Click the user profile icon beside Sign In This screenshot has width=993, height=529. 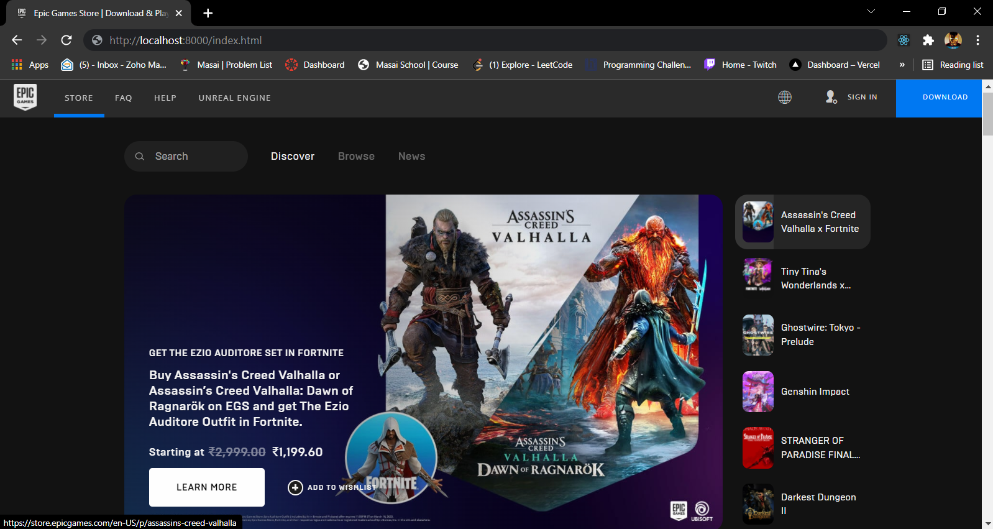[x=831, y=97]
